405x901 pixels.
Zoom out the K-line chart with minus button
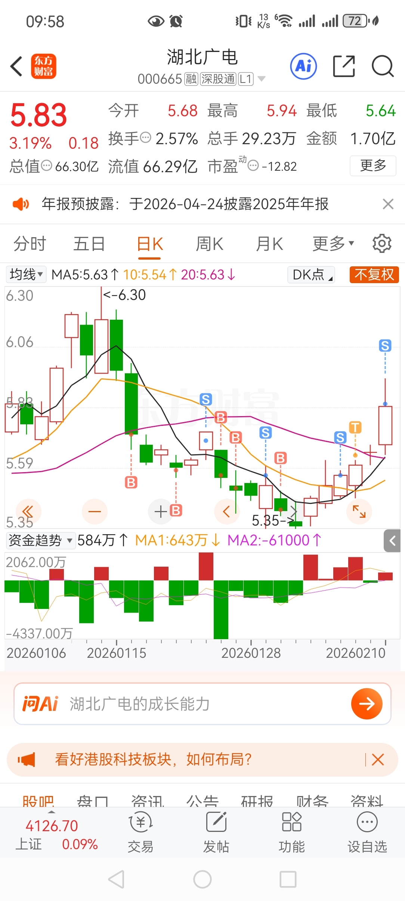95,511
